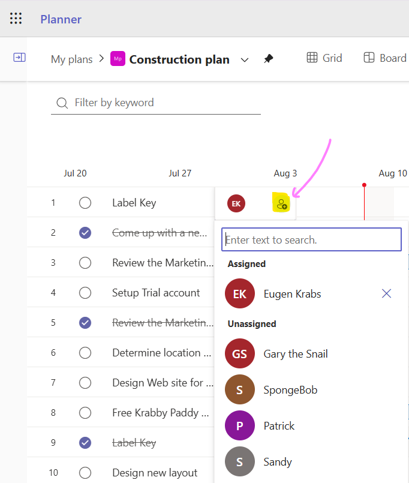Click the pin icon next to Construction plan
This screenshot has height=483, width=409.
269,59
